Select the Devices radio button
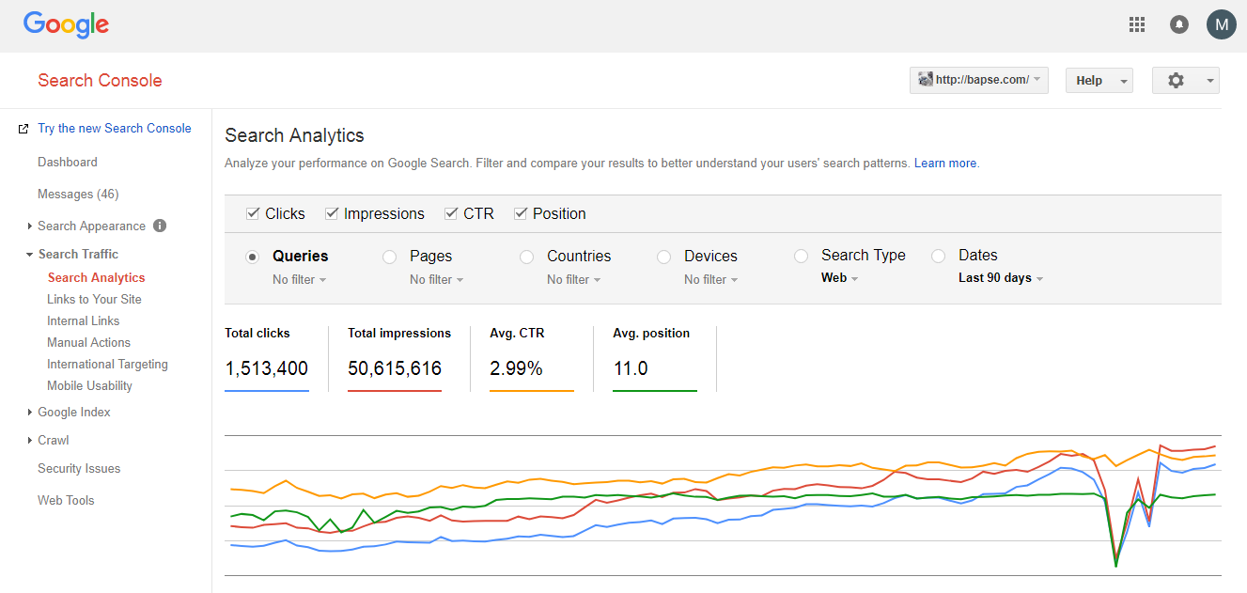The height and width of the screenshot is (593, 1247). pos(663,257)
